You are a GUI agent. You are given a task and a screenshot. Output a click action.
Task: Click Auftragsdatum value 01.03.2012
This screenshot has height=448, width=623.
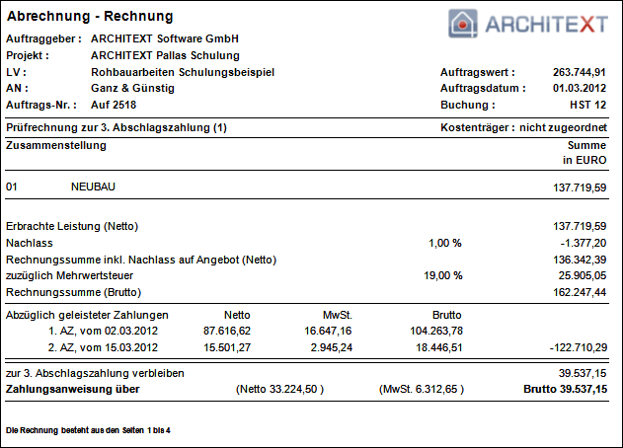click(x=580, y=88)
